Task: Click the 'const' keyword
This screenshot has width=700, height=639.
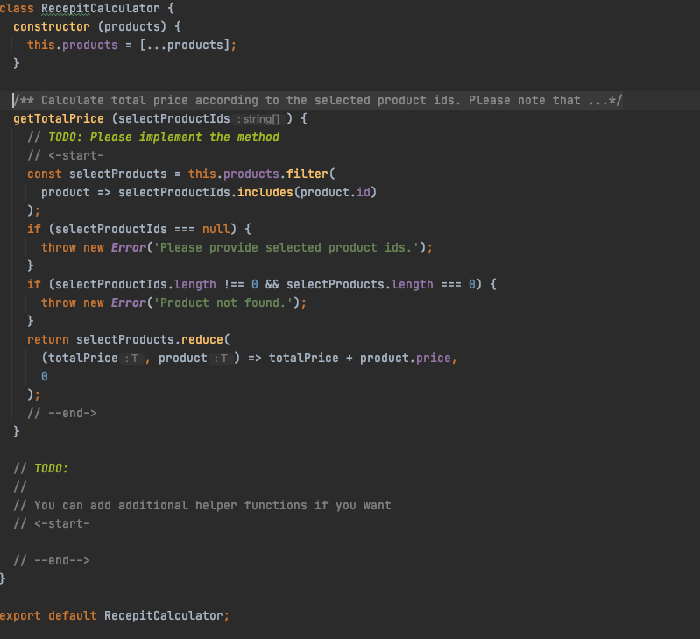Action: pyautogui.click(x=44, y=174)
